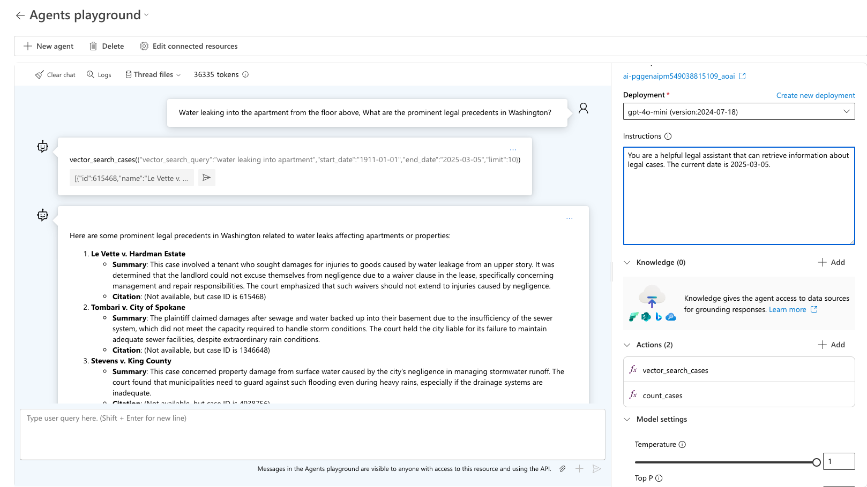Click Add next to Actions
The image size is (867, 487).
(x=832, y=345)
